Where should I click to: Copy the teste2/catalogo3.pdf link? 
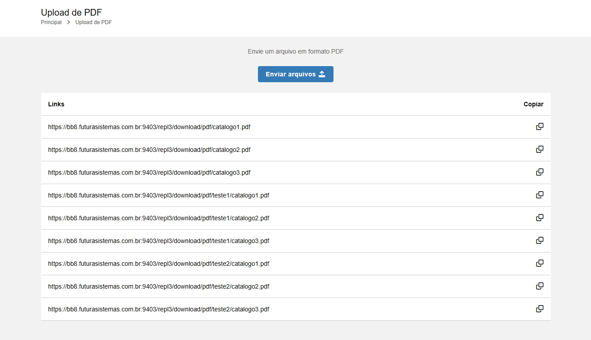tap(540, 309)
